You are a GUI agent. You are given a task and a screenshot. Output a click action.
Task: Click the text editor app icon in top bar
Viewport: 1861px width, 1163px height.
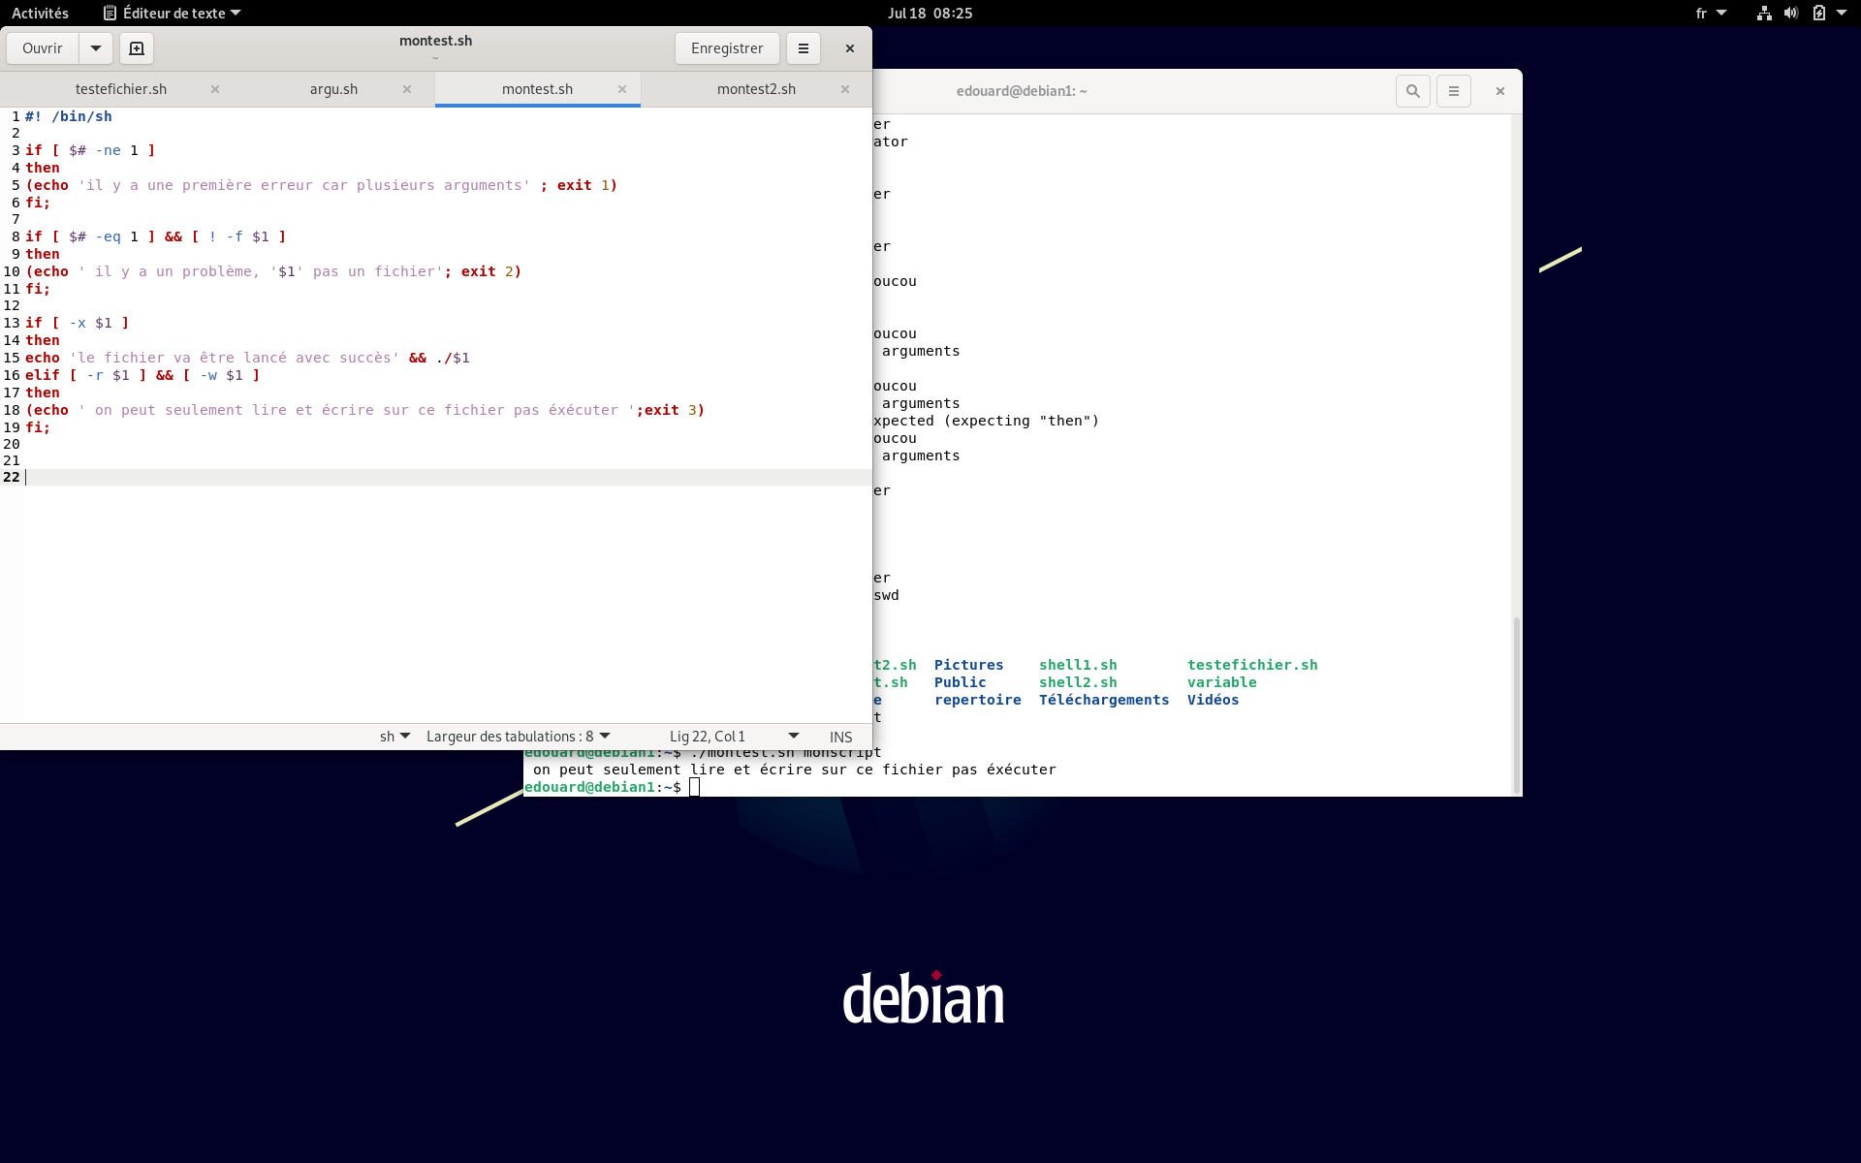click(110, 13)
